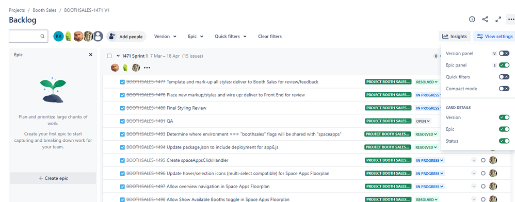Open the sprint more actions ellipsis beside the sprint avatars

pos(147,68)
